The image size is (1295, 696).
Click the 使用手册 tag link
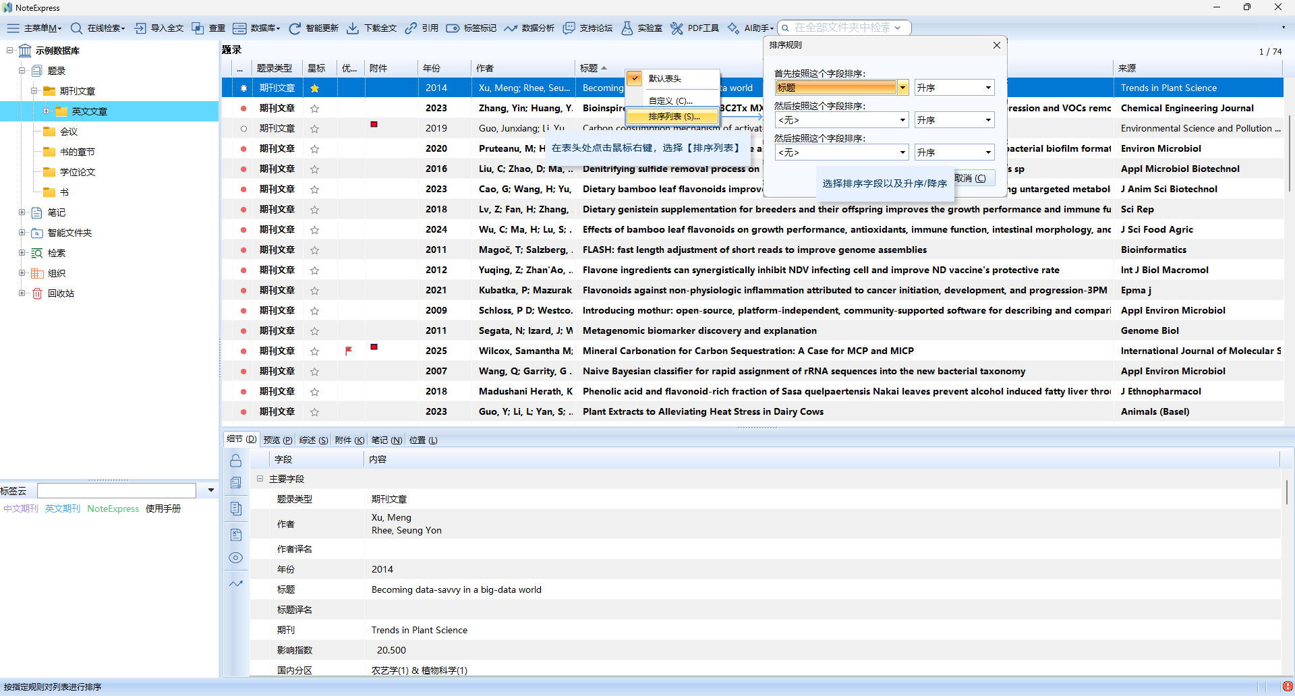[x=163, y=509]
